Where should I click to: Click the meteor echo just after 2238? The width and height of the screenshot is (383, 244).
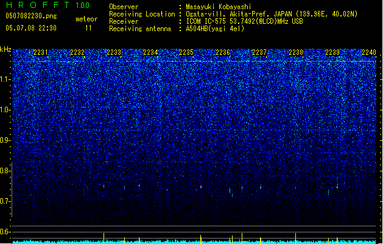(295, 188)
